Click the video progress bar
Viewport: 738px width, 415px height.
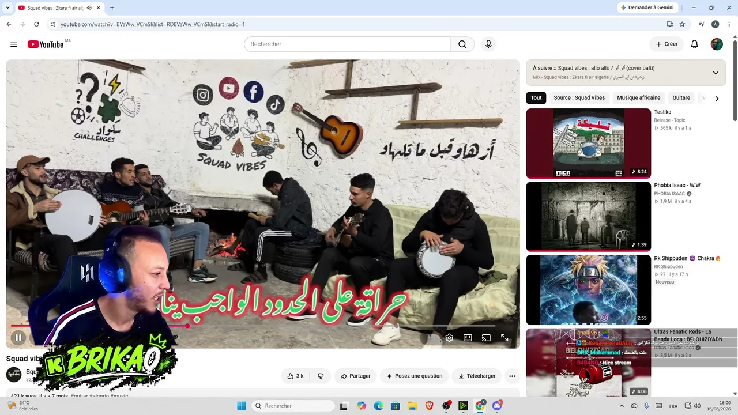(253, 326)
